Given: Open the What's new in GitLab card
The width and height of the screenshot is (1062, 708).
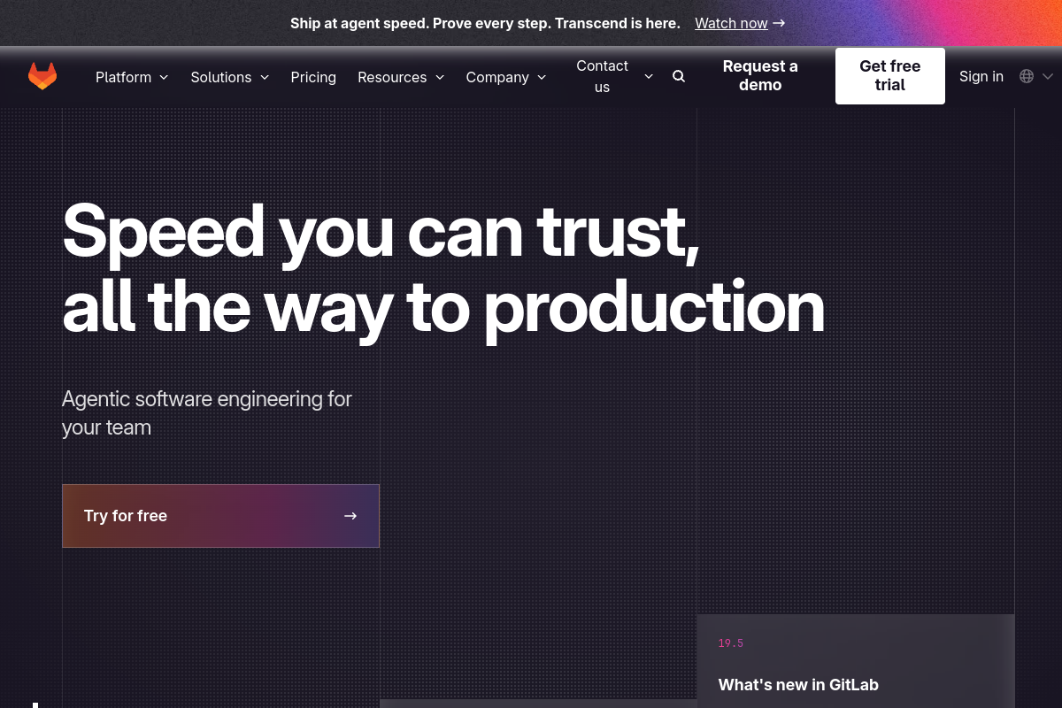Looking at the screenshot, I should tap(856, 661).
